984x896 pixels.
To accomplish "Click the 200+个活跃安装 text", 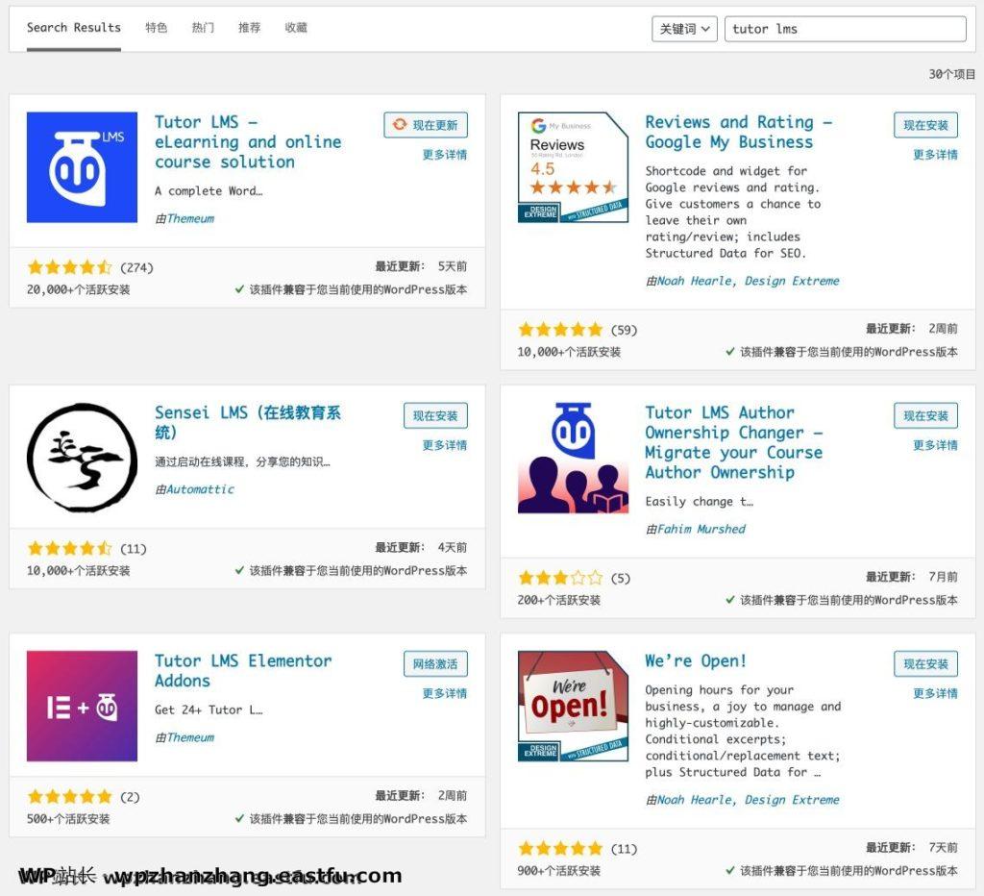I will (x=558, y=600).
